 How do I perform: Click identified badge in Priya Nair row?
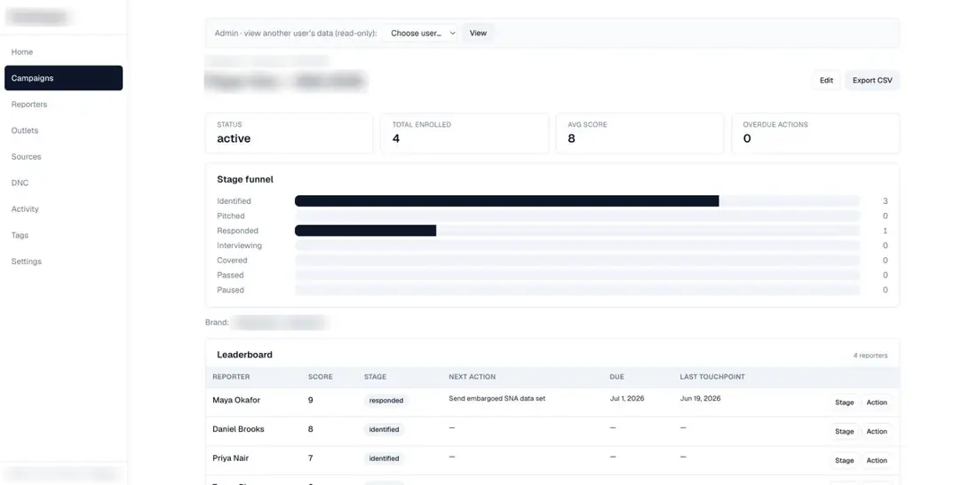point(384,458)
